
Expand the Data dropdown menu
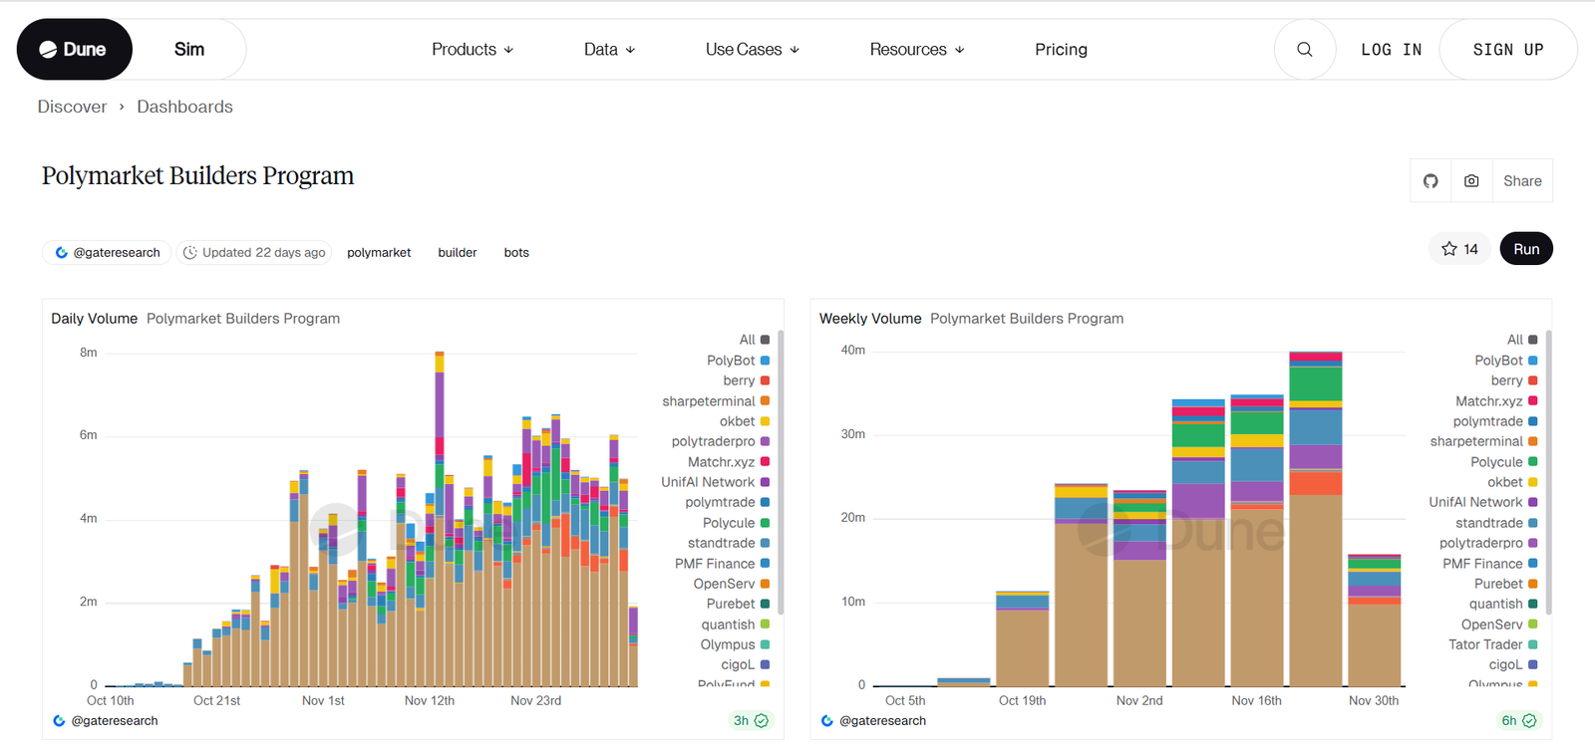609,50
